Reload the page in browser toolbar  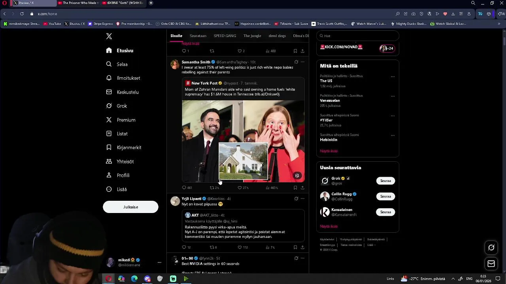coord(22,14)
